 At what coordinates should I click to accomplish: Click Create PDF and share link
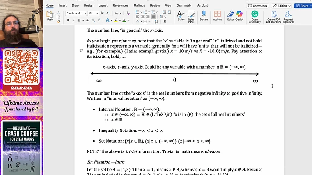[x=273, y=15]
